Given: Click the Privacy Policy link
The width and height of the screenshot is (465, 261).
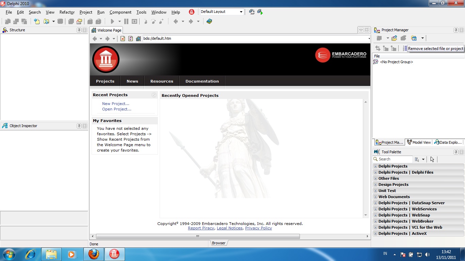Looking at the screenshot, I should [258, 228].
